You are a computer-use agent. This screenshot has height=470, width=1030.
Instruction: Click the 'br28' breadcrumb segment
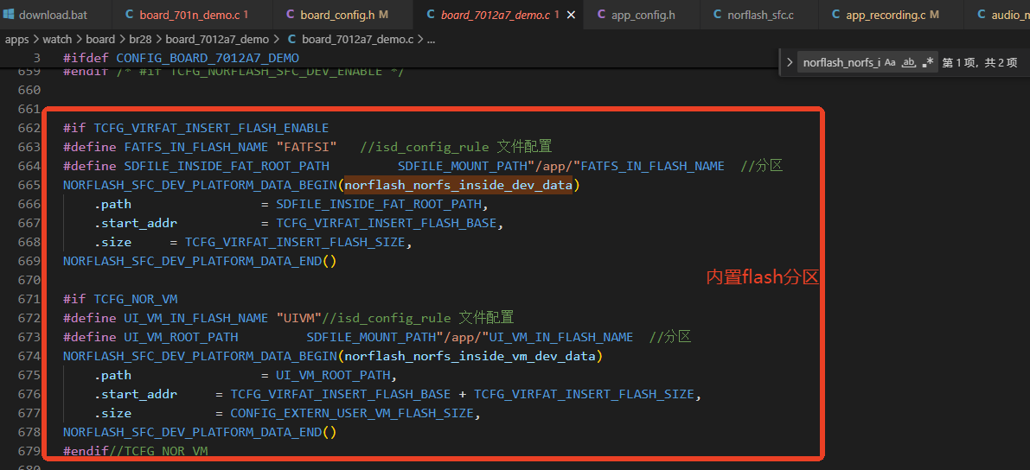click(x=141, y=40)
